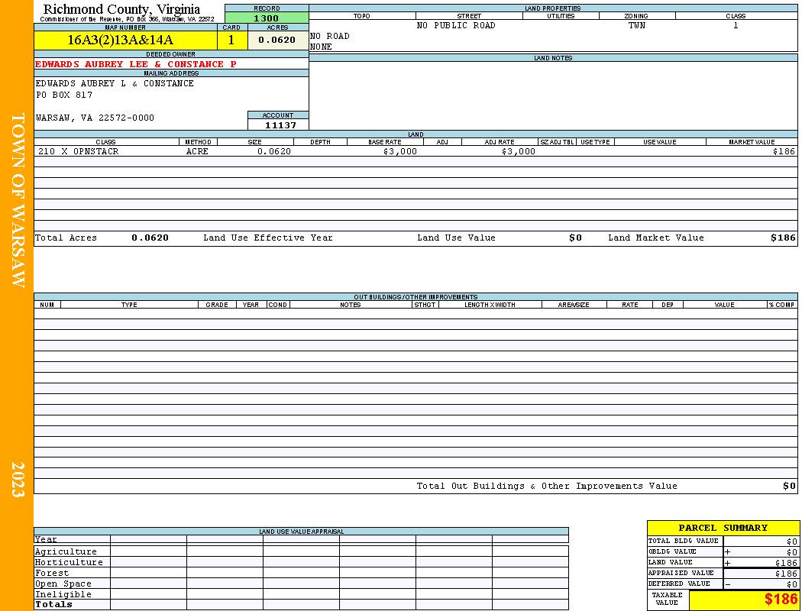This screenshot has width=802, height=611.
Task: Click the map number 16A3(2)13A&14A field
Action: coord(126,40)
